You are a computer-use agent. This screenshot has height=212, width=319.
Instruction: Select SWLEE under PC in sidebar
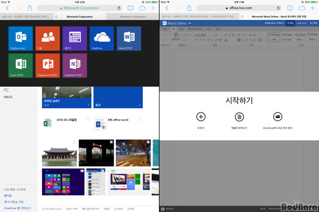click(8, 97)
